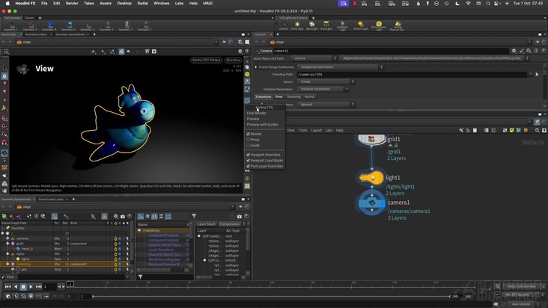Toggle the scene graph Filter checkbox
The height and width of the screenshot is (308, 548).
point(3,277)
